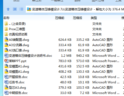Select the .. (上级目录) entry name
Viewport: 124px width, 96px height.
17,24
